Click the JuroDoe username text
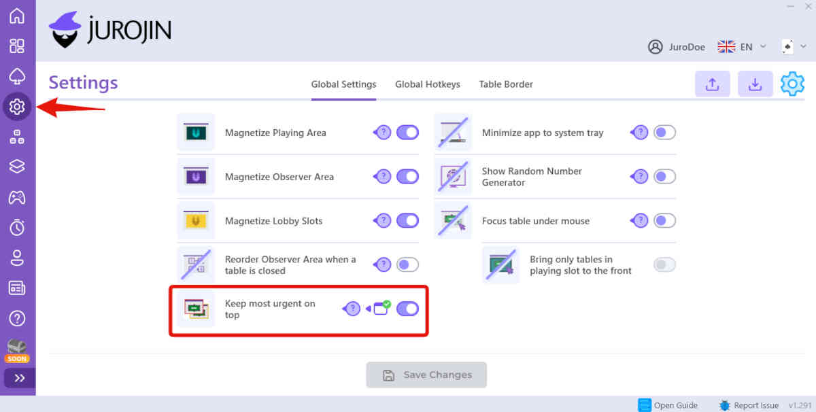 coord(687,47)
